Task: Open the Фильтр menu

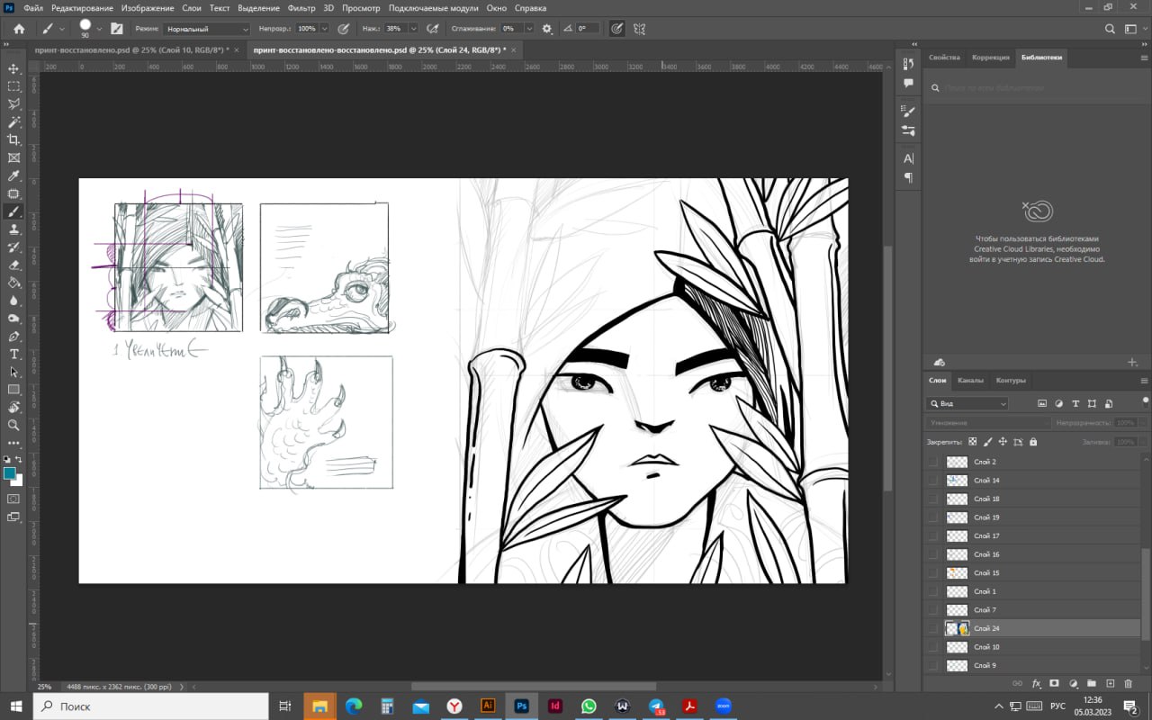Action: coord(301,8)
